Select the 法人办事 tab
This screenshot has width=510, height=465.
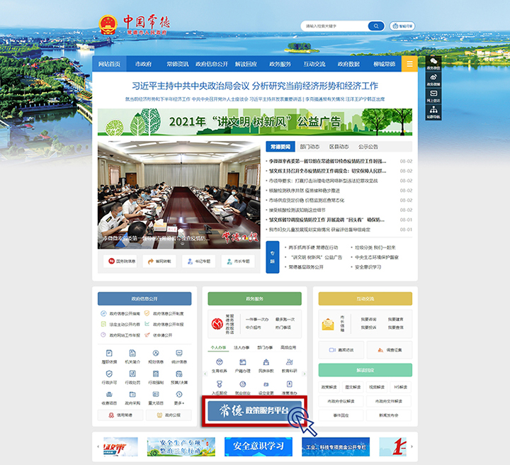click(x=242, y=348)
